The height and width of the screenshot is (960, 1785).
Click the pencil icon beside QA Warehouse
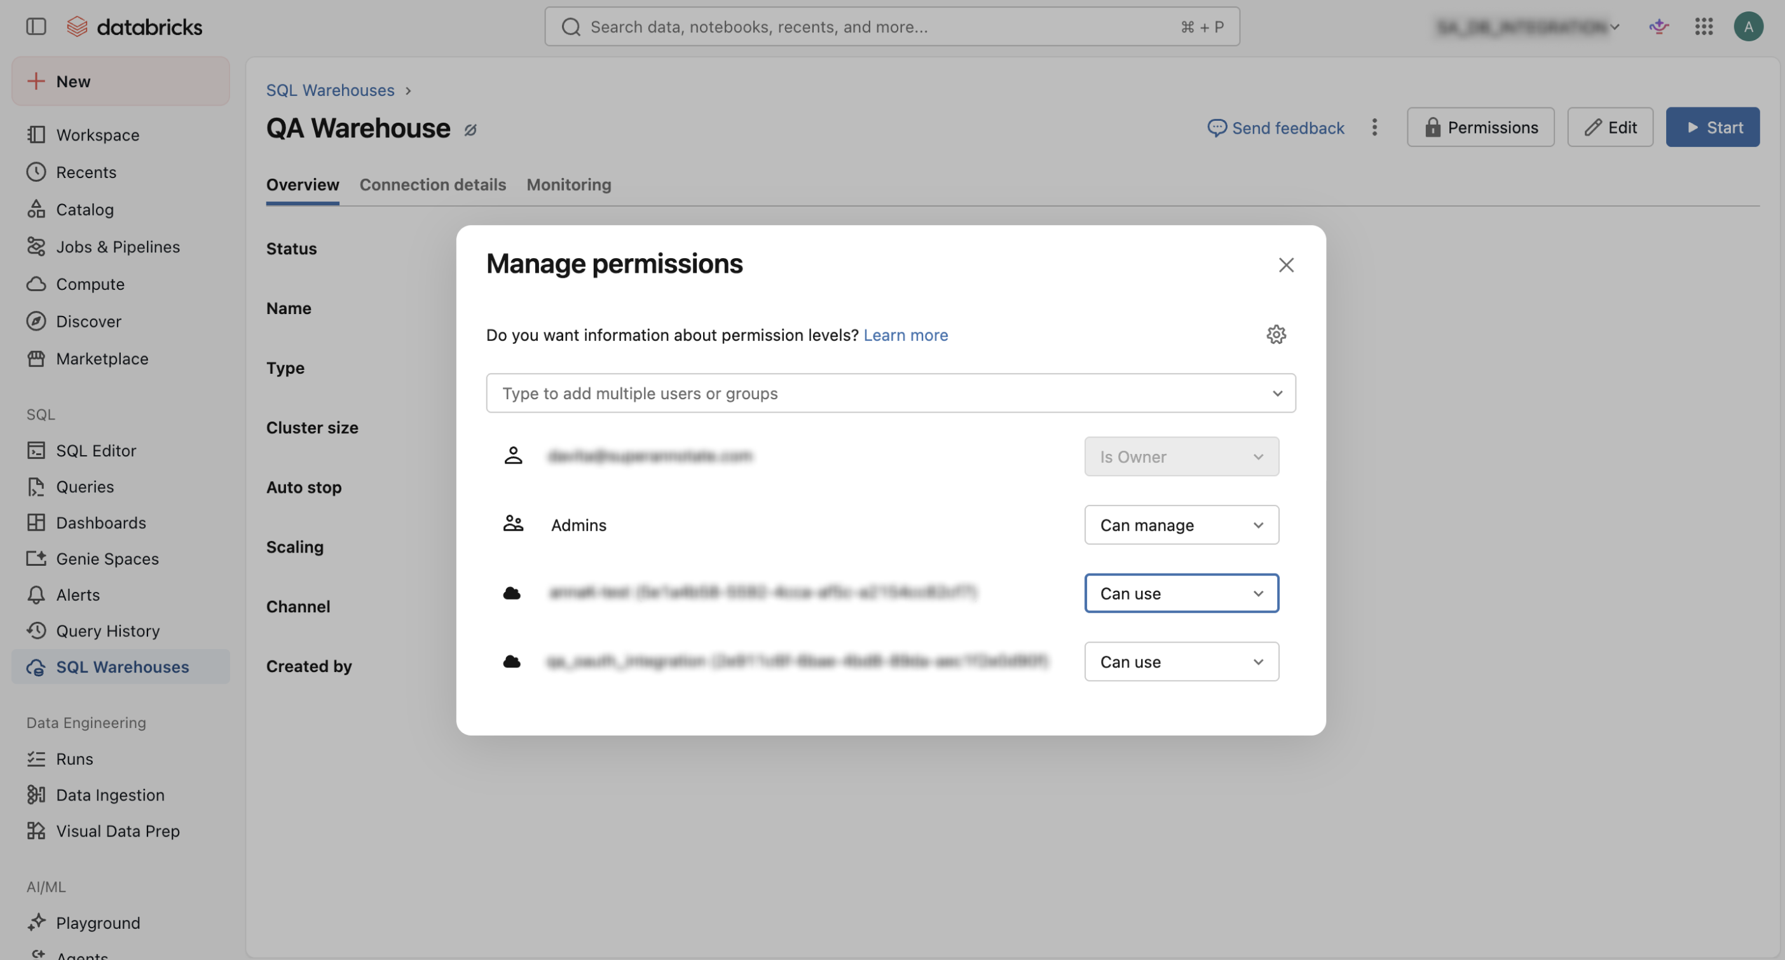pyautogui.click(x=470, y=130)
